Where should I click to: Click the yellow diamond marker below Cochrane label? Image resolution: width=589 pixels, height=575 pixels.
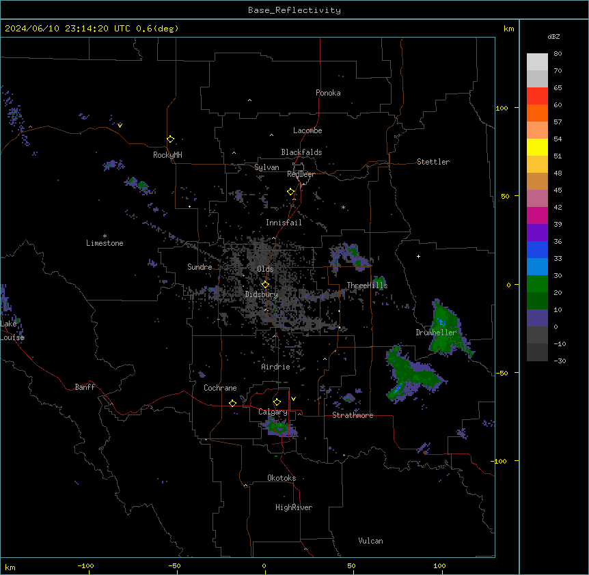(232, 403)
